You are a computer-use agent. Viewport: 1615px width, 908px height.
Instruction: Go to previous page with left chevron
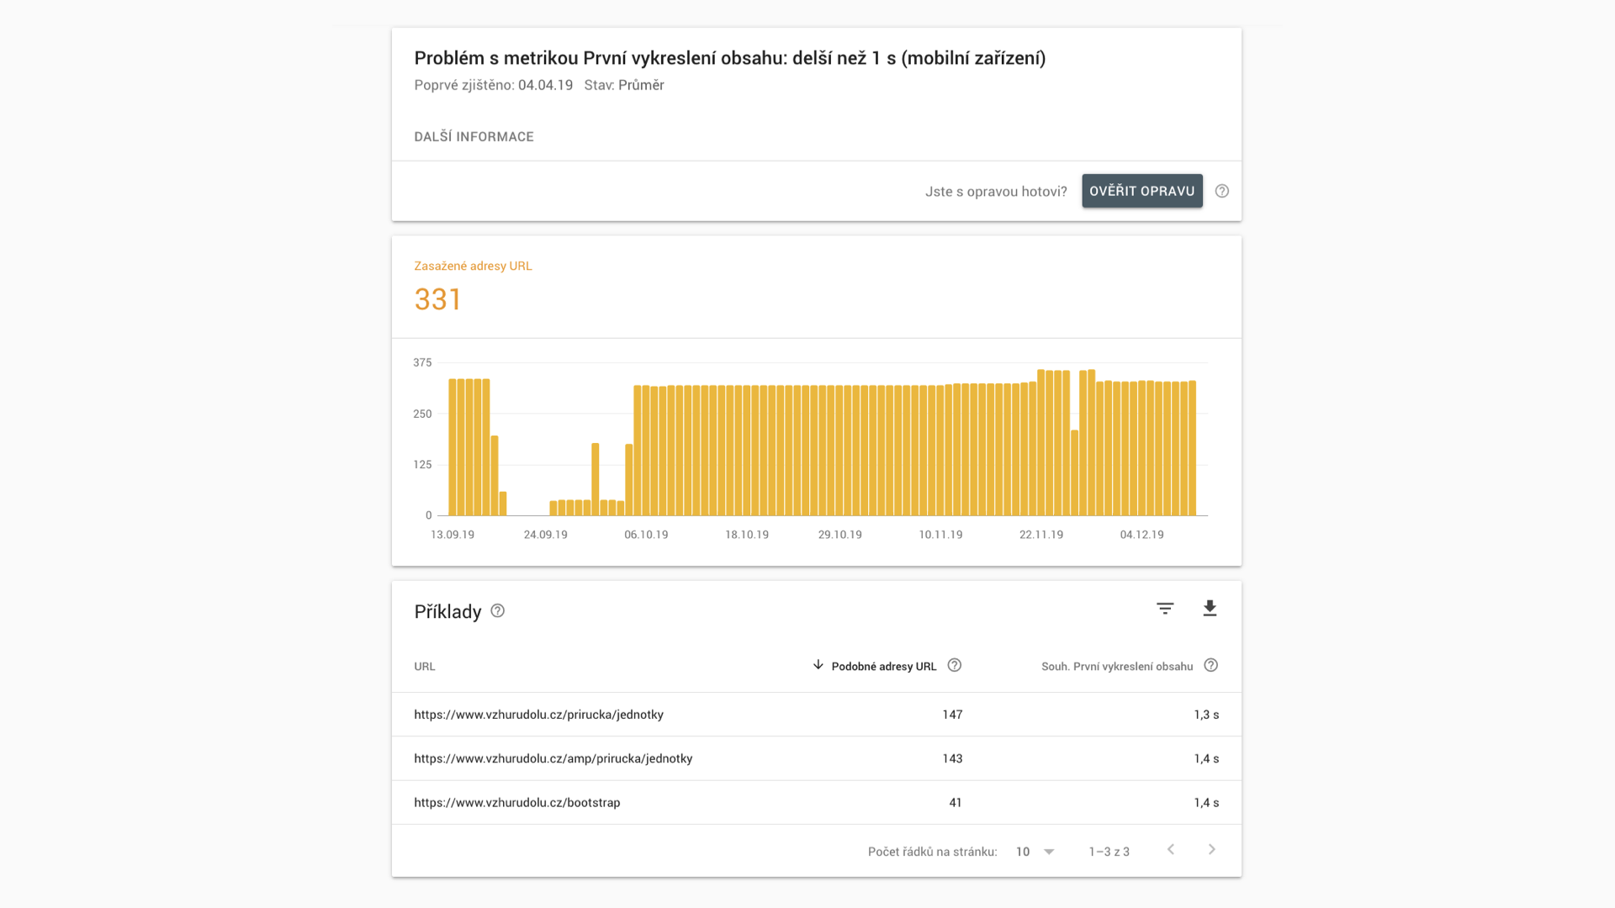point(1170,850)
